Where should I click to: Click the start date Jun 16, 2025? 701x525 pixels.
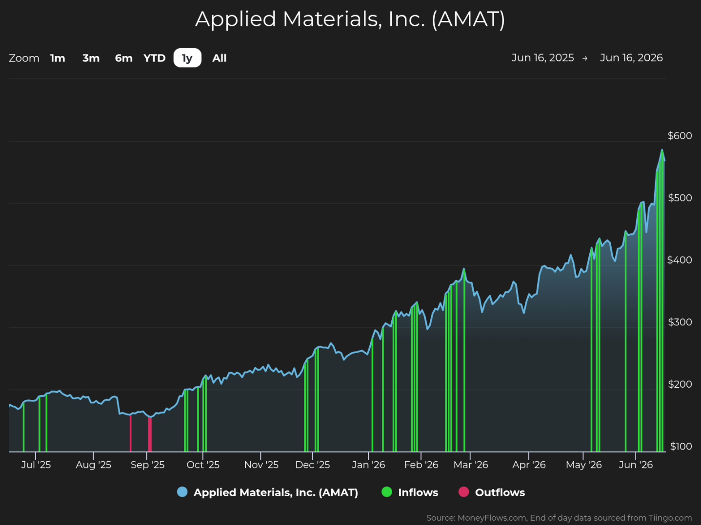pos(542,57)
